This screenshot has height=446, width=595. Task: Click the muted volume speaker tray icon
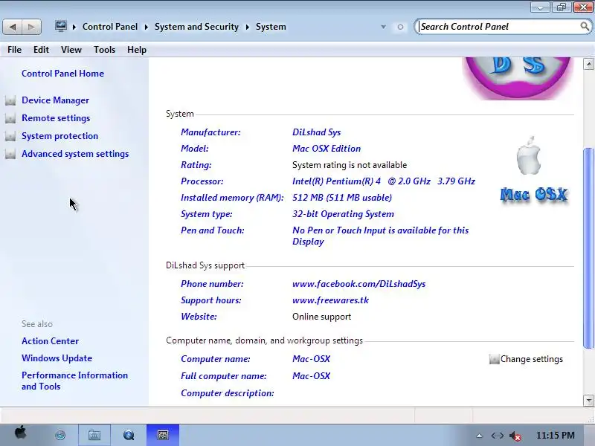[x=515, y=436]
